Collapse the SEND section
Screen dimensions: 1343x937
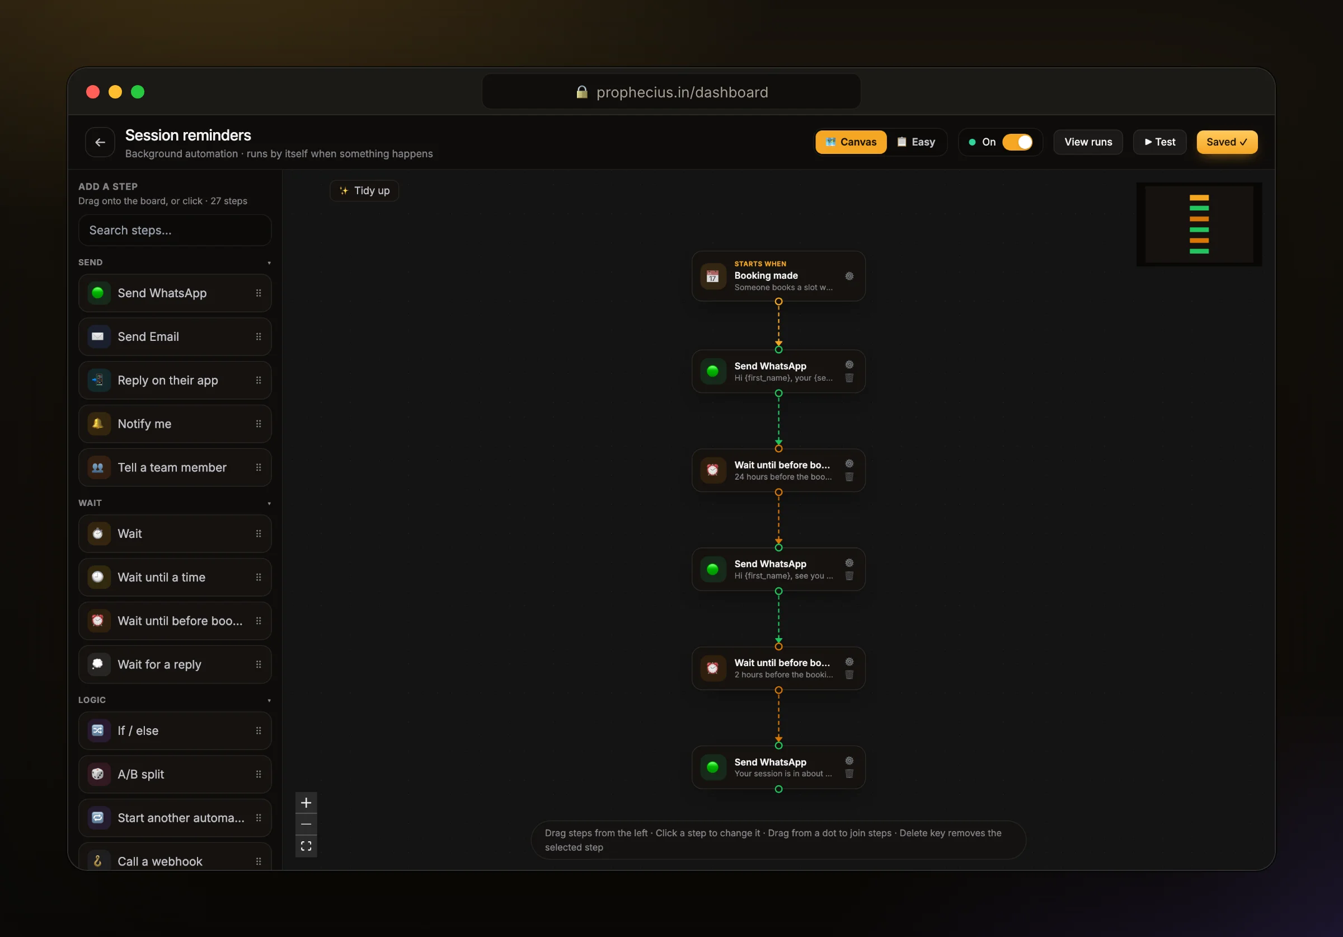tap(269, 263)
